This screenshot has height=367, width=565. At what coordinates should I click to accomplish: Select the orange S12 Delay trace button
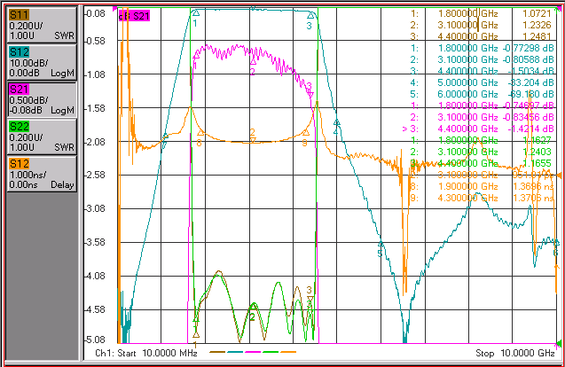(42, 174)
